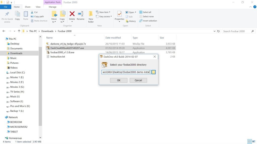Click the Edit ribbon item
Screen dimensions: 257x144
129,17
